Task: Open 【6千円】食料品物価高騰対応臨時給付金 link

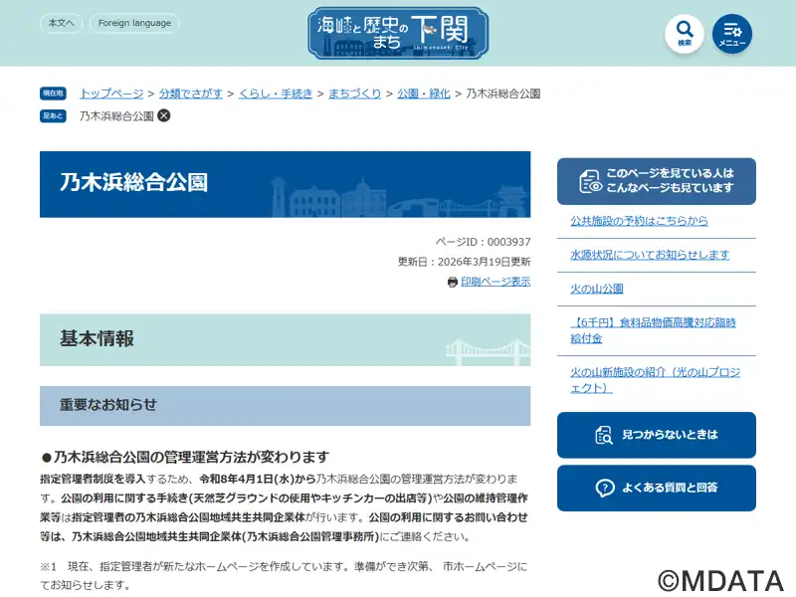Action: pyautogui.click(x=653, y=330)
